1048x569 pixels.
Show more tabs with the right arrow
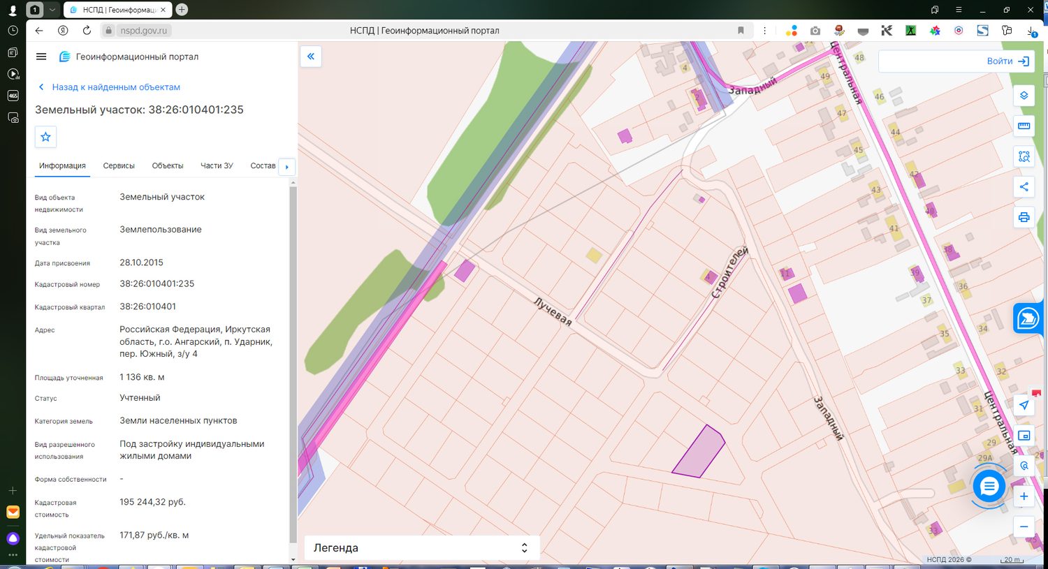point(286,167)
